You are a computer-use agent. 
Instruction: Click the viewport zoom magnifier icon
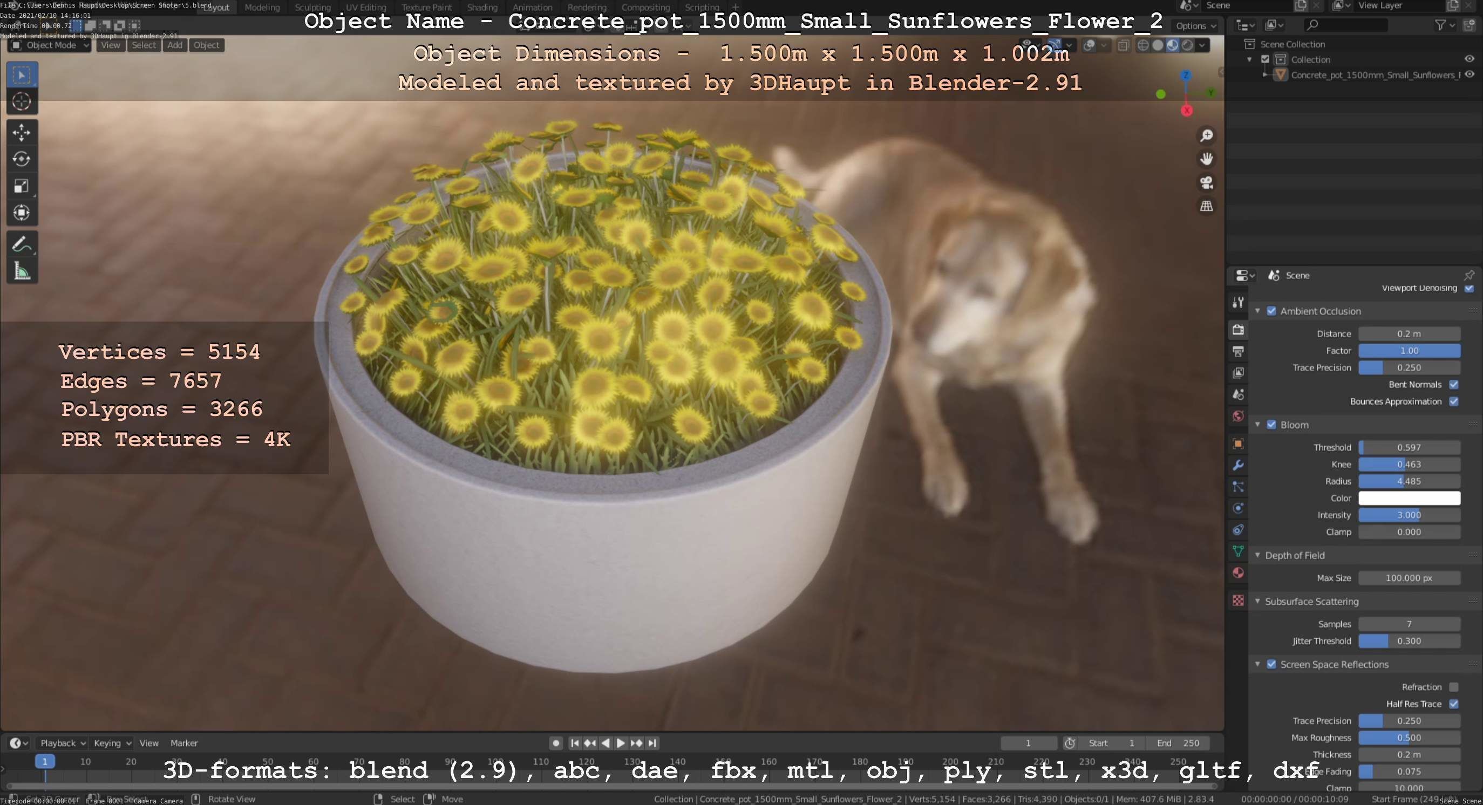(x=1206, y=135)
